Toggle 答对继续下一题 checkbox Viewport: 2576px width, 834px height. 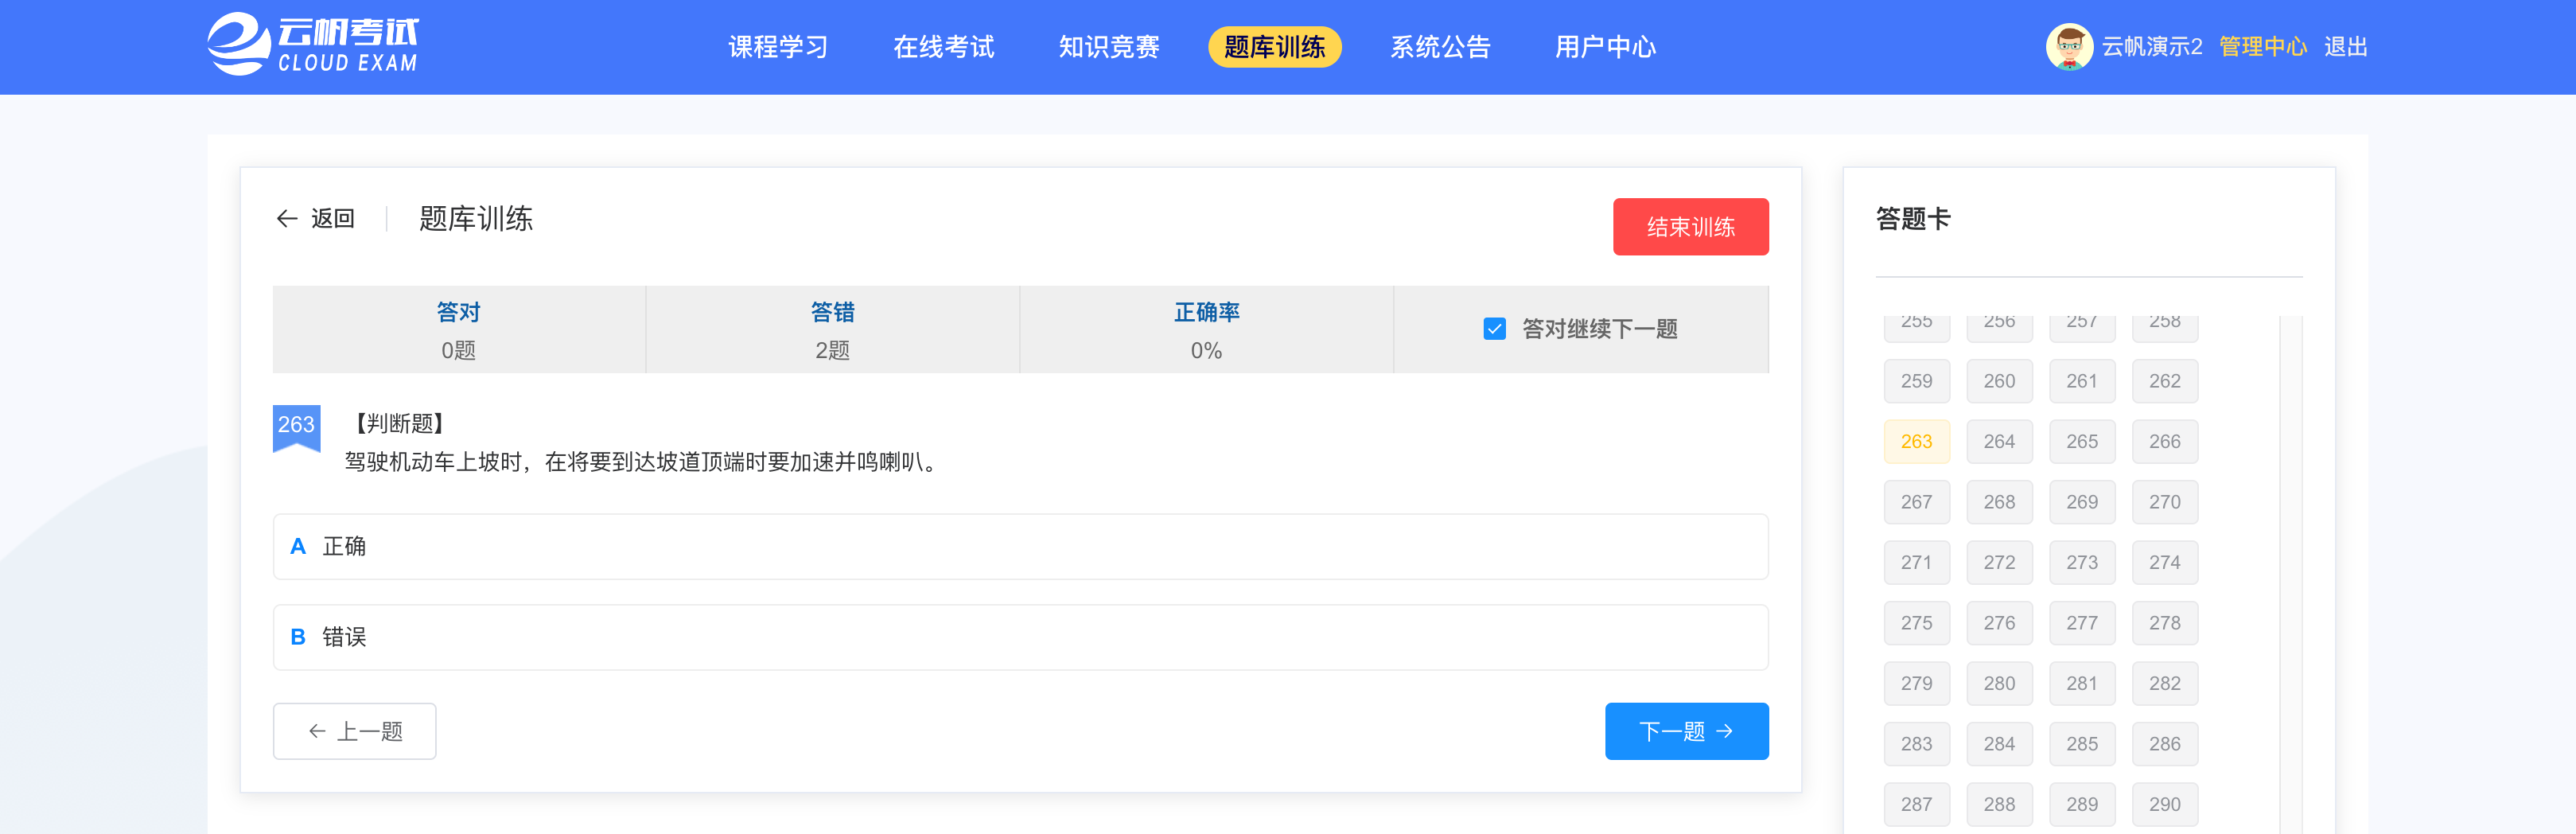pos(1494,329)
